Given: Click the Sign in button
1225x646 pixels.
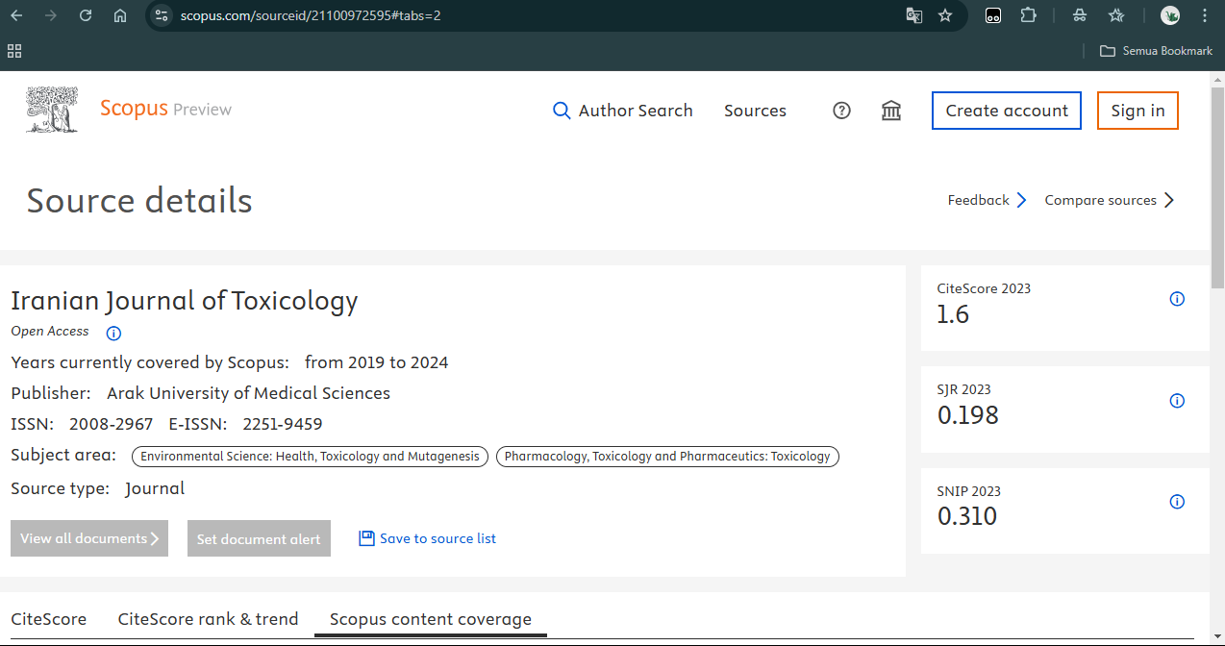Looking at the screenshot, I should [1137, 111].
